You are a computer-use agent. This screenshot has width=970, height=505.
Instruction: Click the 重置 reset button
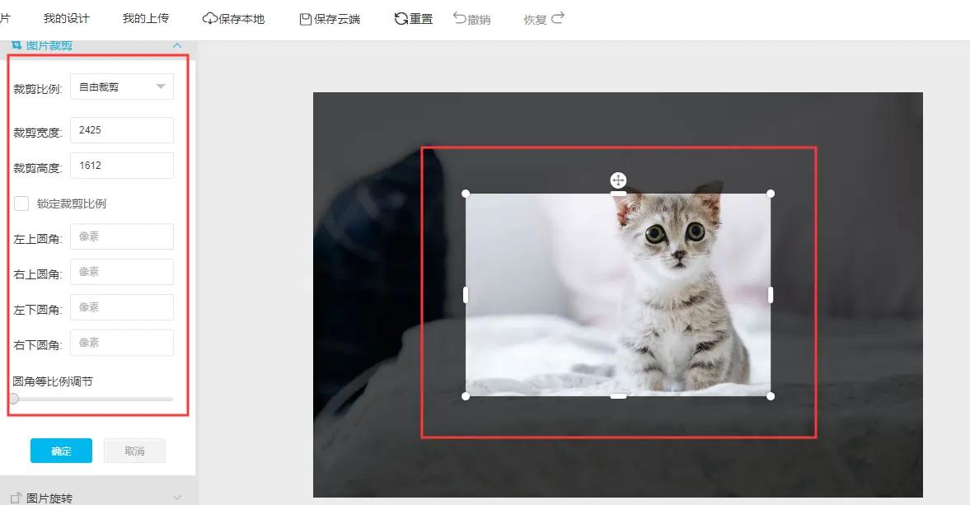(414, 19)
